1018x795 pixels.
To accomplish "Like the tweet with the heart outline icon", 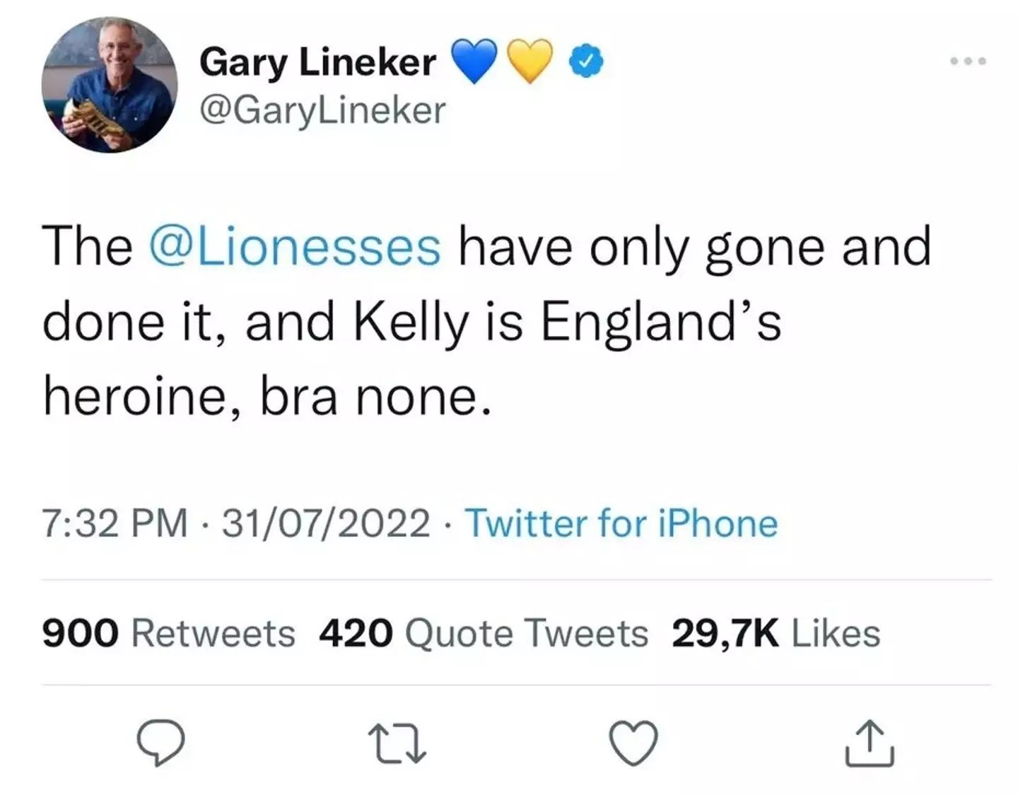I will [633, 743].
